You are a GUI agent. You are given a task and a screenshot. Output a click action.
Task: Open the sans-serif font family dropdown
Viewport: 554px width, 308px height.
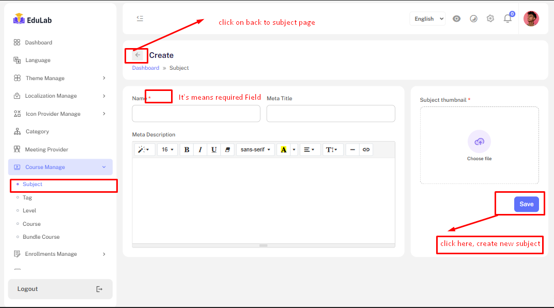click(x=255, y=150)
